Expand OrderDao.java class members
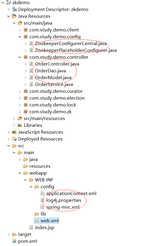This screenshot has width=145, height=246. click(x=26, y=71)
